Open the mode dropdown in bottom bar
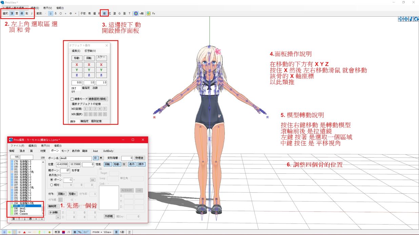 (x=97, y=232)
